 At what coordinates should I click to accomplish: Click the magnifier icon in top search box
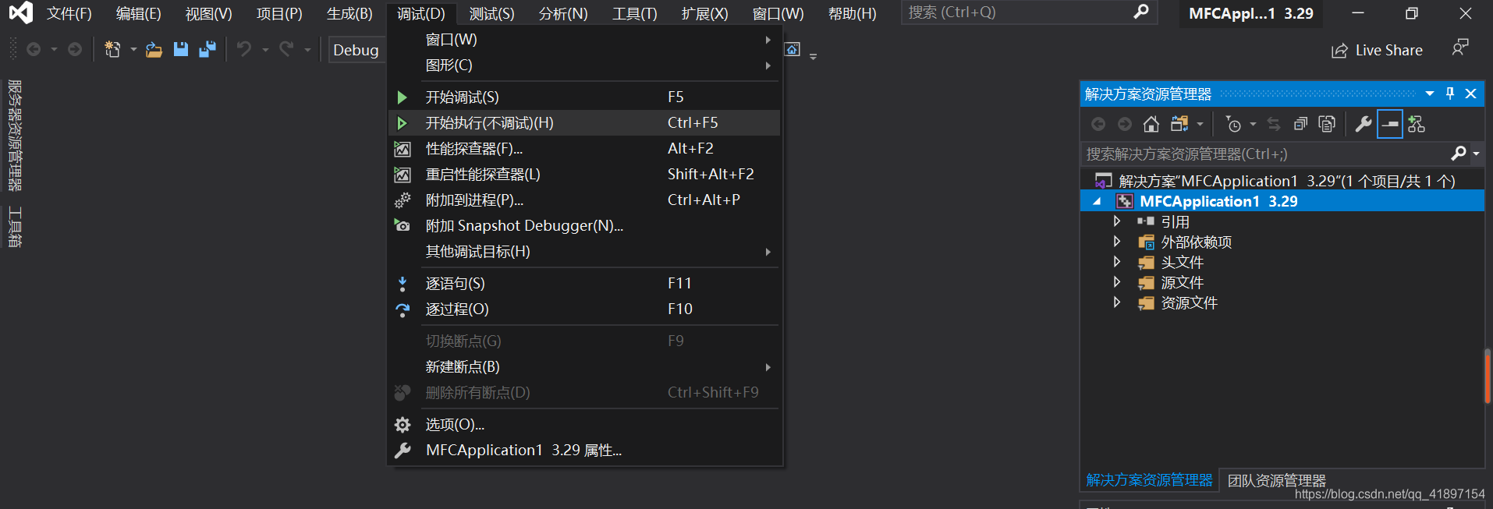click(1141, 12)
